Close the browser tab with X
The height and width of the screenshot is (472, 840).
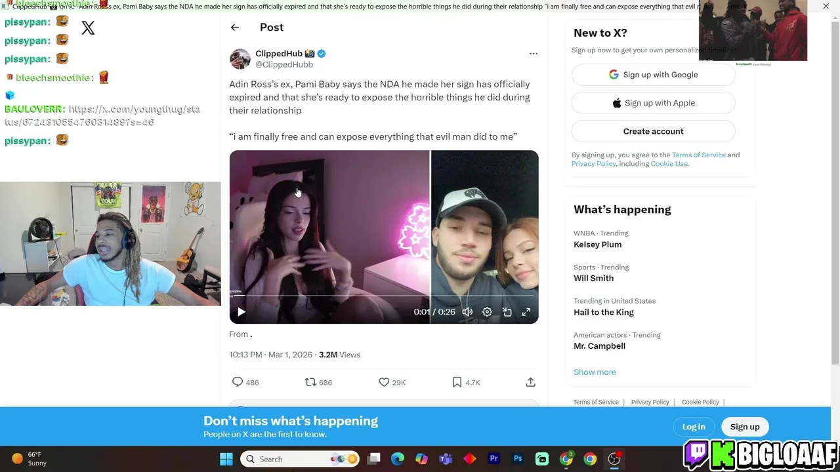pos(826,7)
